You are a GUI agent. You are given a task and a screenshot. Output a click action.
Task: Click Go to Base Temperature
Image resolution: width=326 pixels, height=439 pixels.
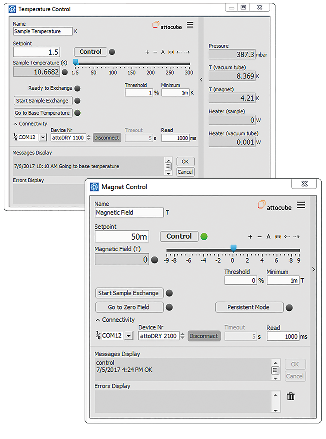(x=43, y=113)
